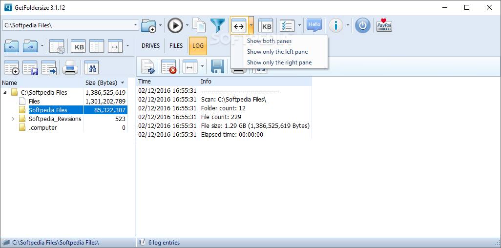This screenshot has width=501, height=248.
Task: Click the PayPal donate icon
Action: click(384, 25)
